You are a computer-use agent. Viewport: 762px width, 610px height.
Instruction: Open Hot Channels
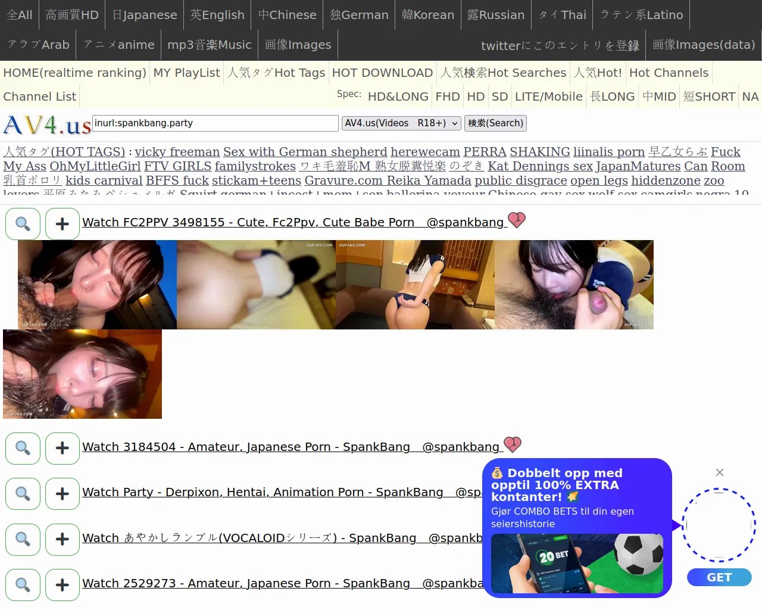click(669, 73)
